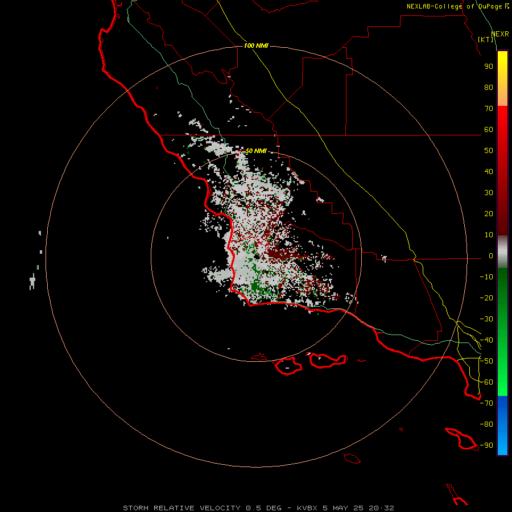Select the gray zero-velocity color bar segment
Viewport: 512px width, 512px height.
point(502,252)
